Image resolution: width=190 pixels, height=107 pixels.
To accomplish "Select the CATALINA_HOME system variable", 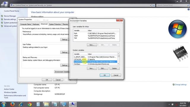I will [95, 59].
